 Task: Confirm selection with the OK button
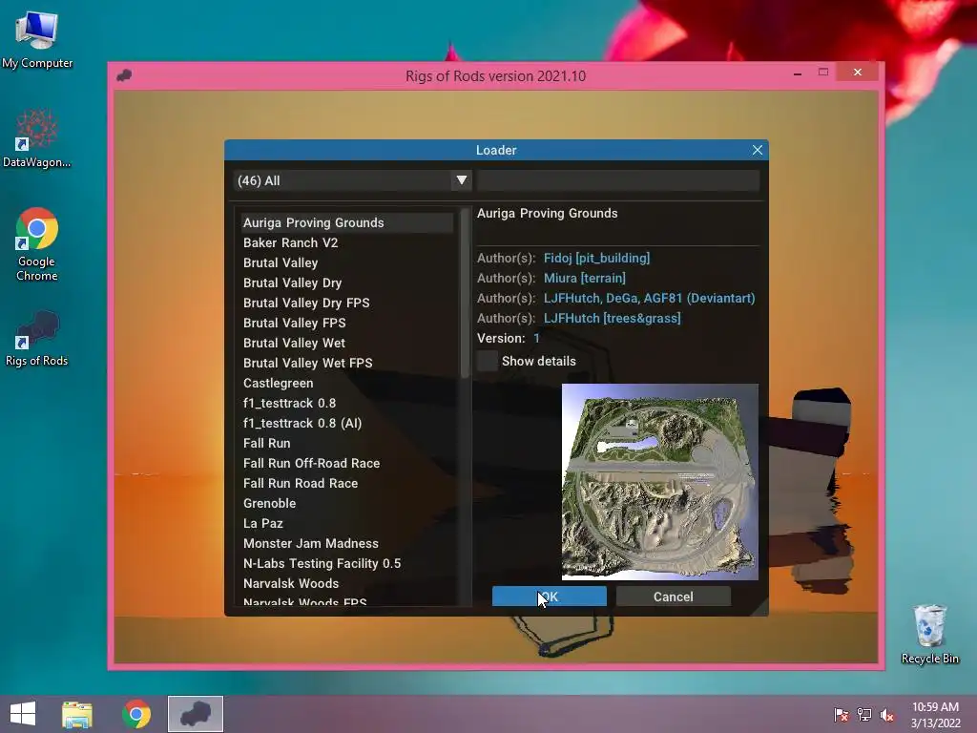[x=549, y=597]
